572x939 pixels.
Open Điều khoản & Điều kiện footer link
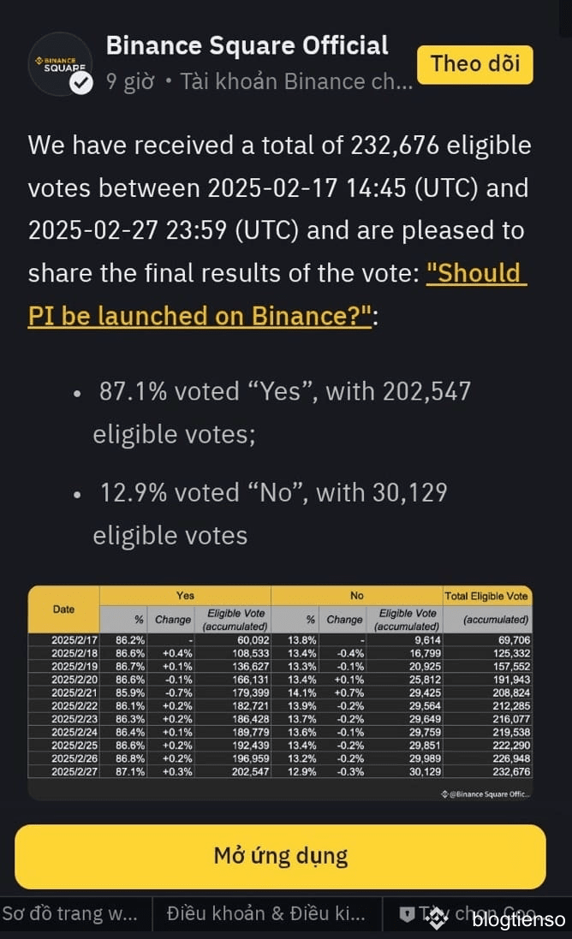[x=266, y=913]
